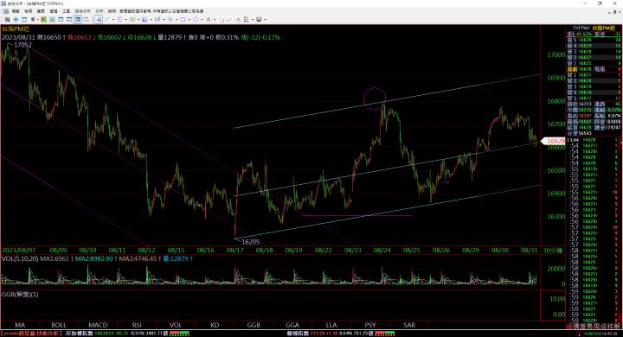The width and height of the screenshot is (623, 337).
Task: Select the ellipse drawing tool
Action: (x=196, y=20)
